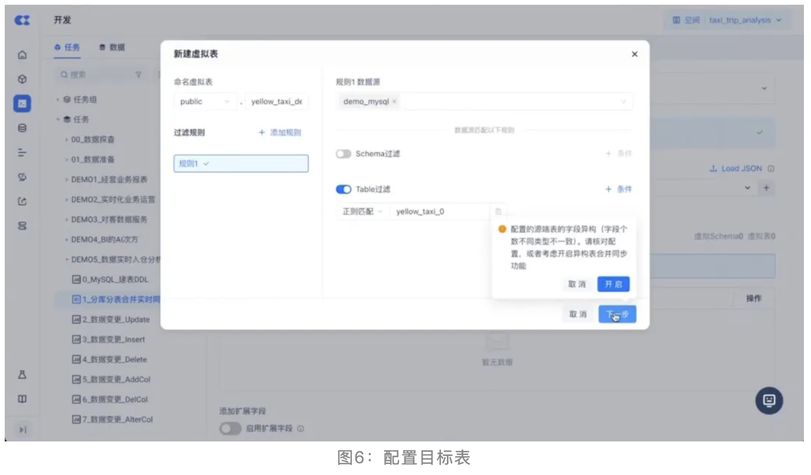Turn on 启用扩展字段 toggle
Image resolution: width=811 pixels, height=475 pixels.
pyautogui.click(x=230, y=428)
